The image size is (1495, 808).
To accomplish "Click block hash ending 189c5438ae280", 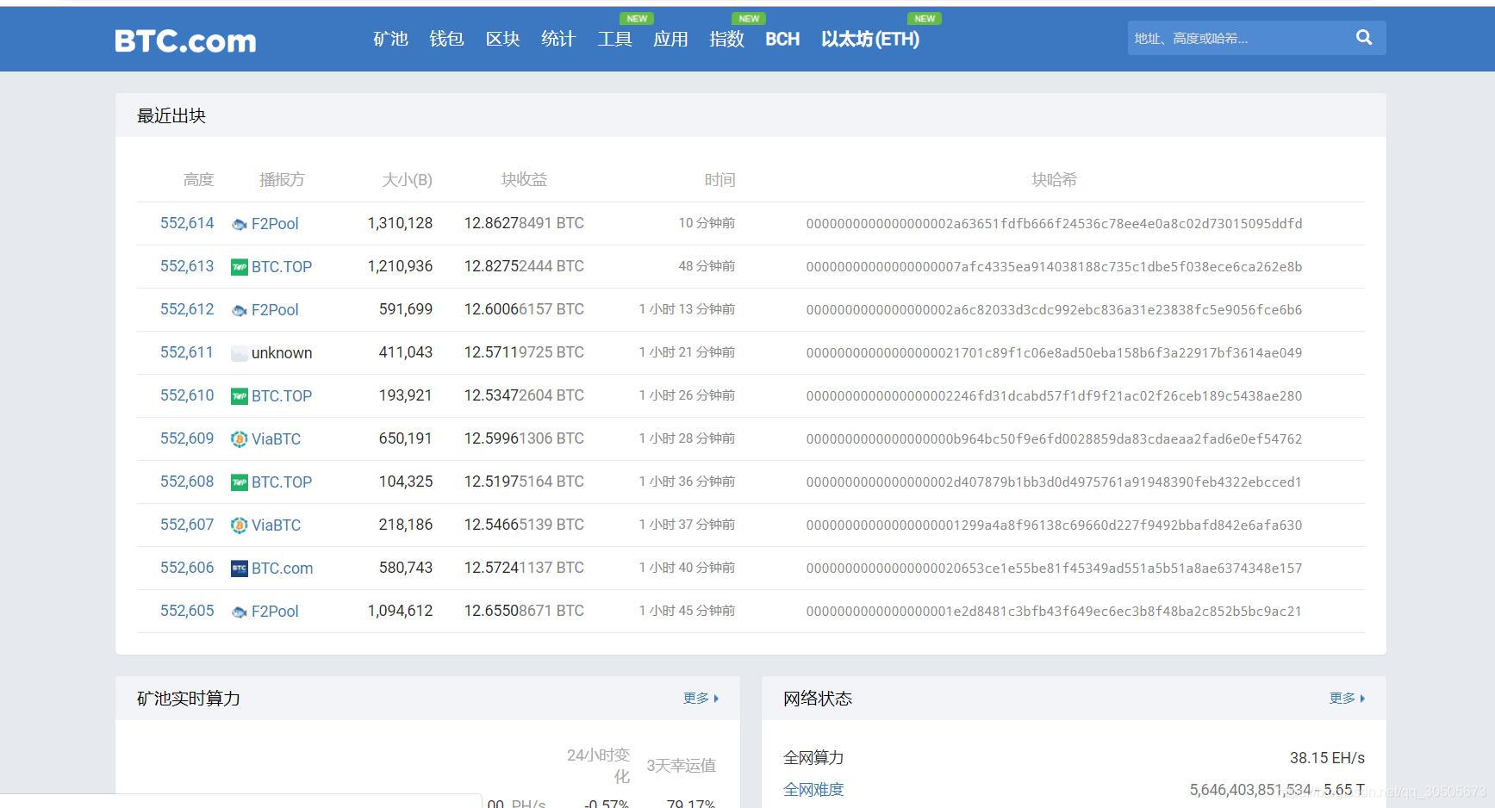I will pos(1054,396).
